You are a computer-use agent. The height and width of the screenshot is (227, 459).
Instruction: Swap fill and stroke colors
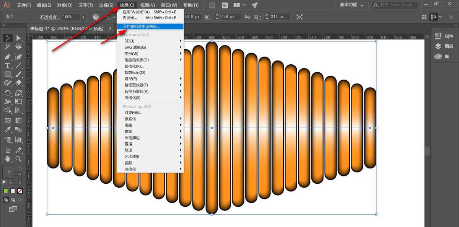[20, 168]
